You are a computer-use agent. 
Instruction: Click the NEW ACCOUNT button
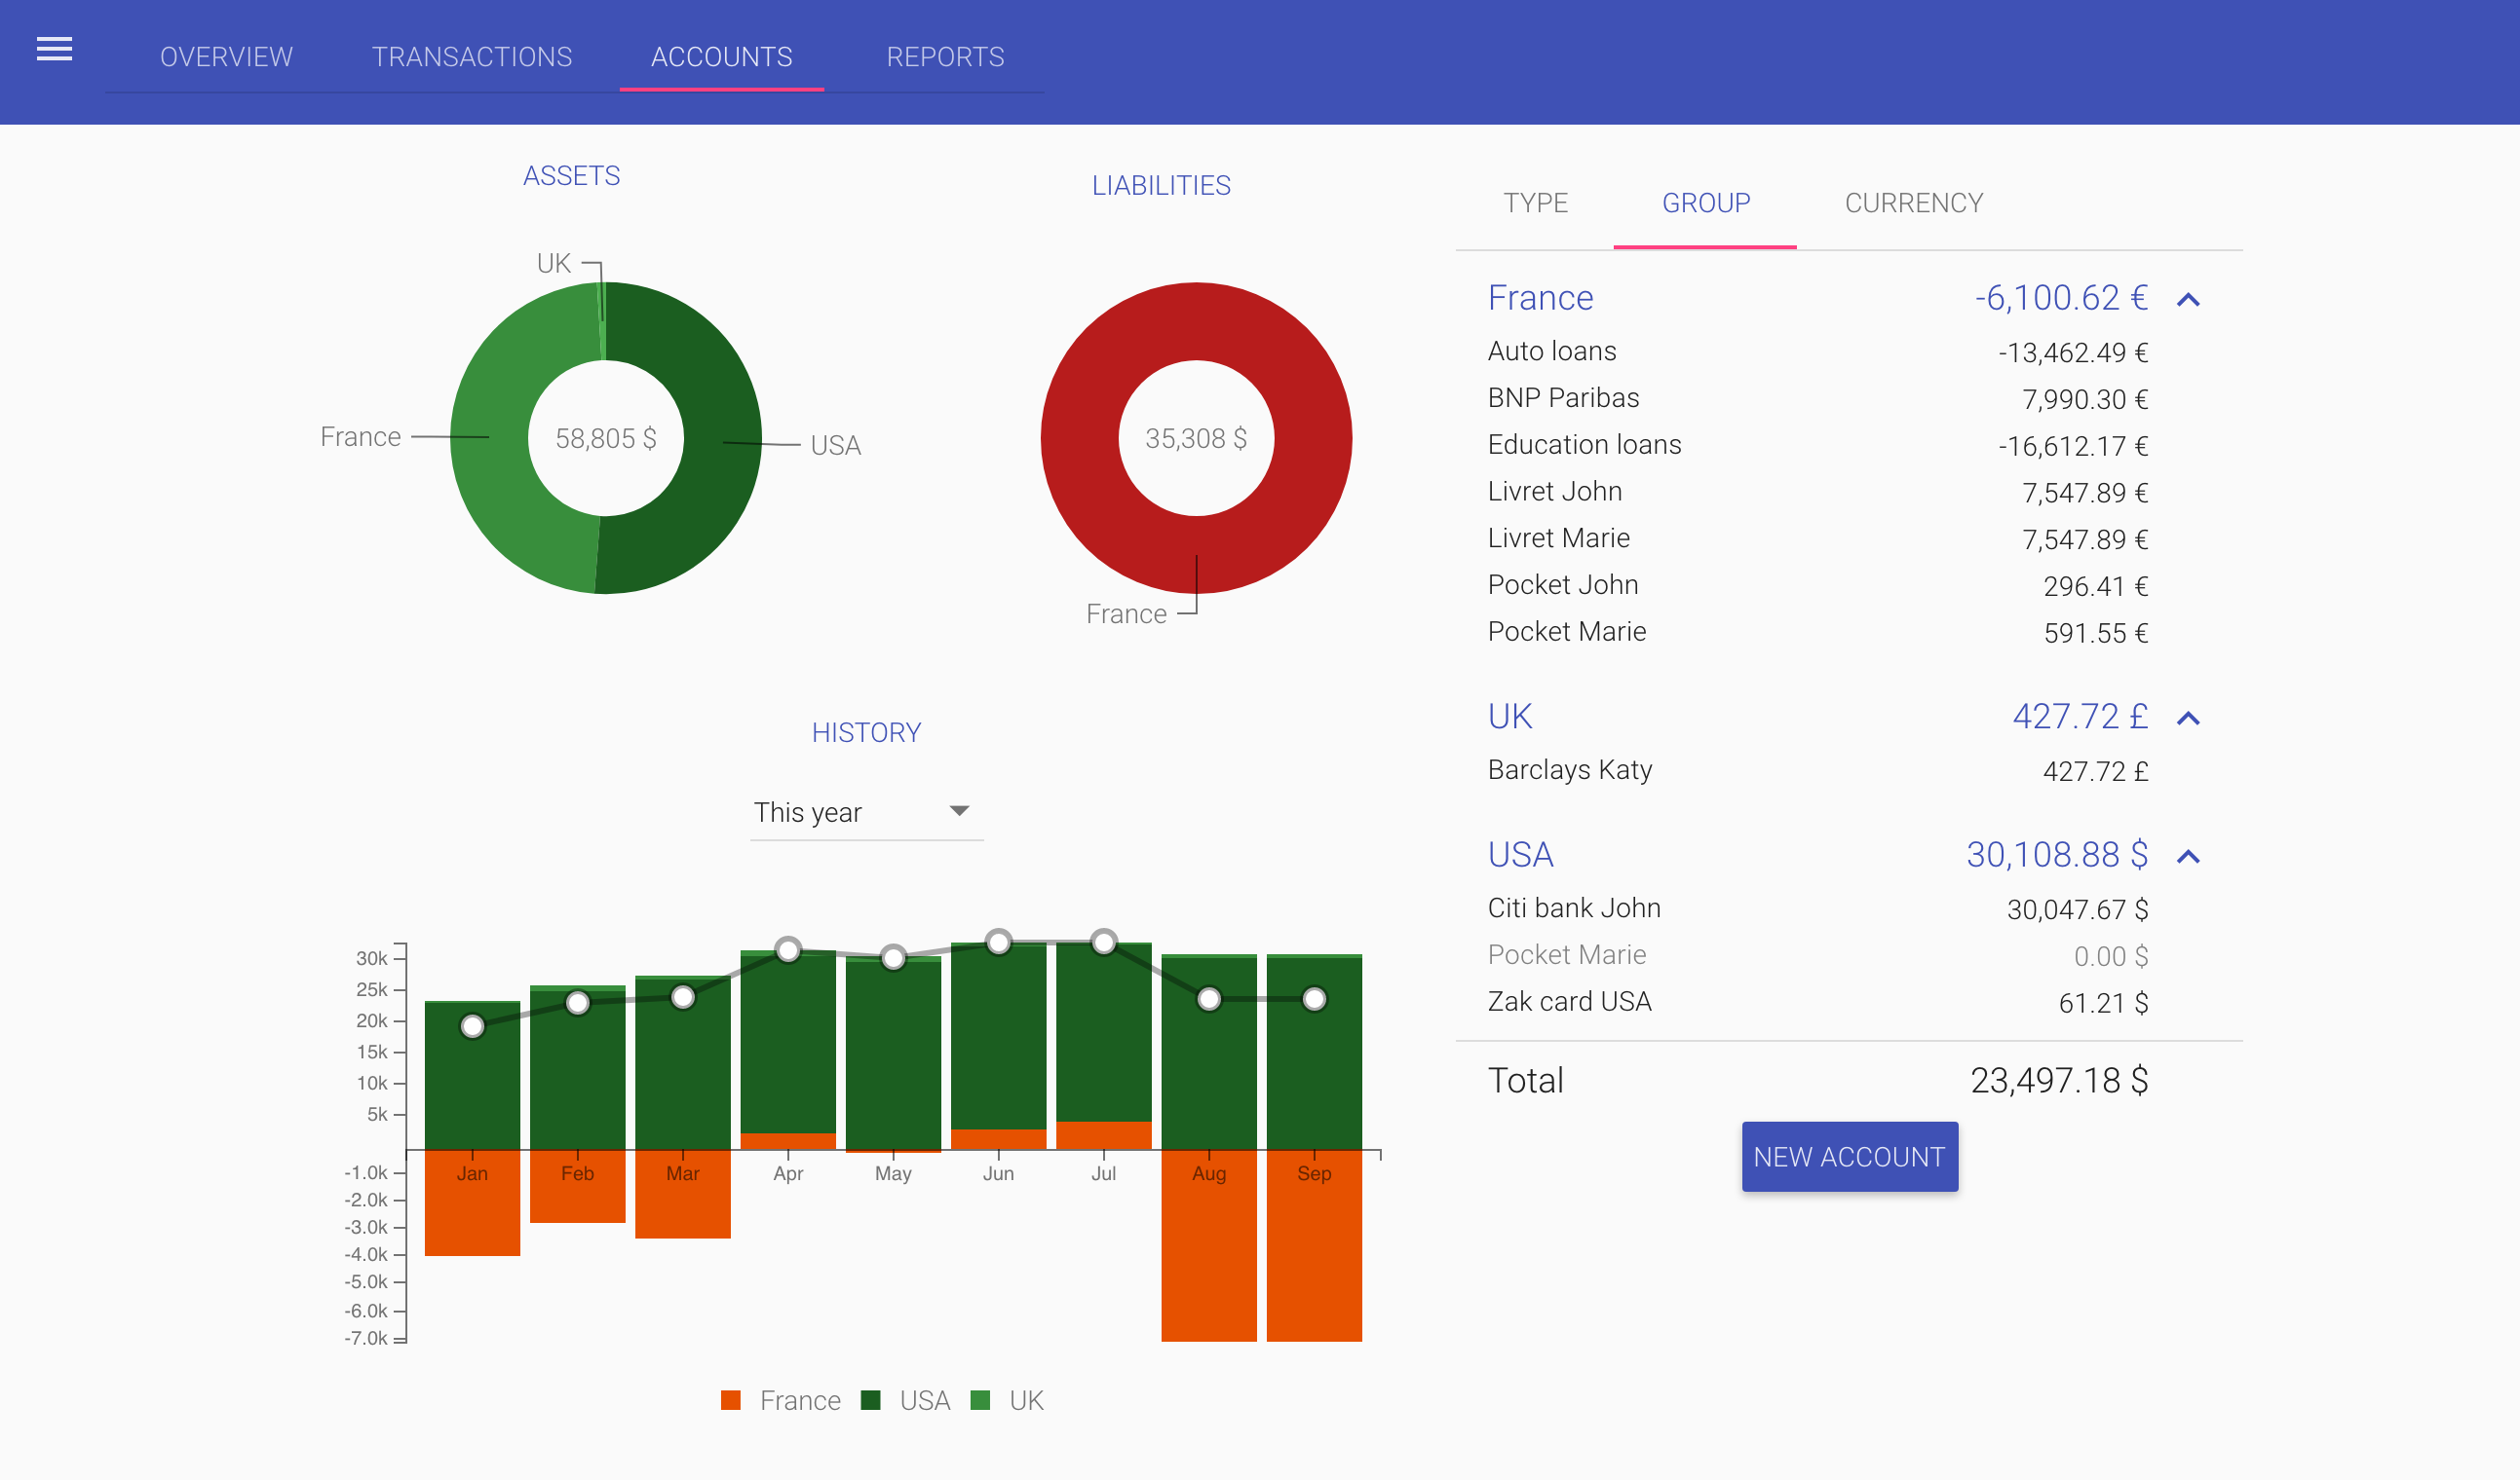point(1849,1156)
